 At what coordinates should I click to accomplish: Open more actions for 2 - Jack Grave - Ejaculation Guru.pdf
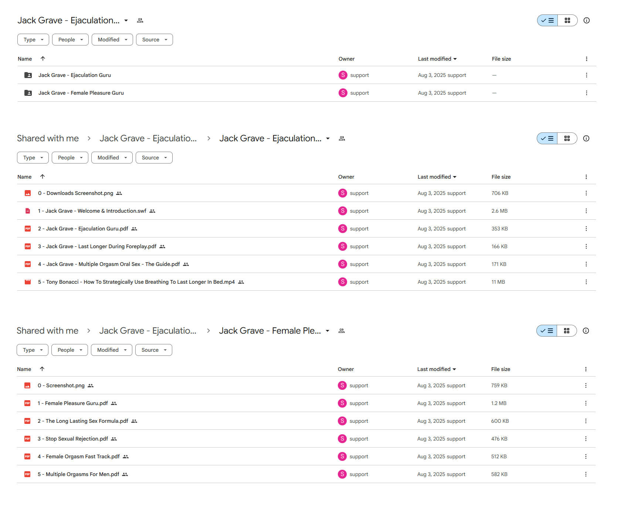tap(586, 229)
